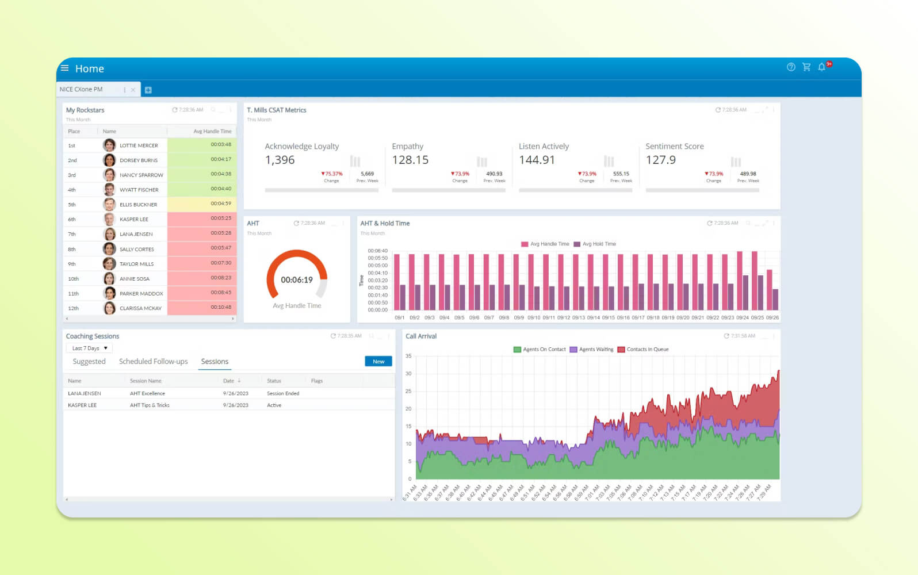Click the Flags column header
Image resolution: width=918 pixels, height=575 pixels.
(x=317, y=381)
